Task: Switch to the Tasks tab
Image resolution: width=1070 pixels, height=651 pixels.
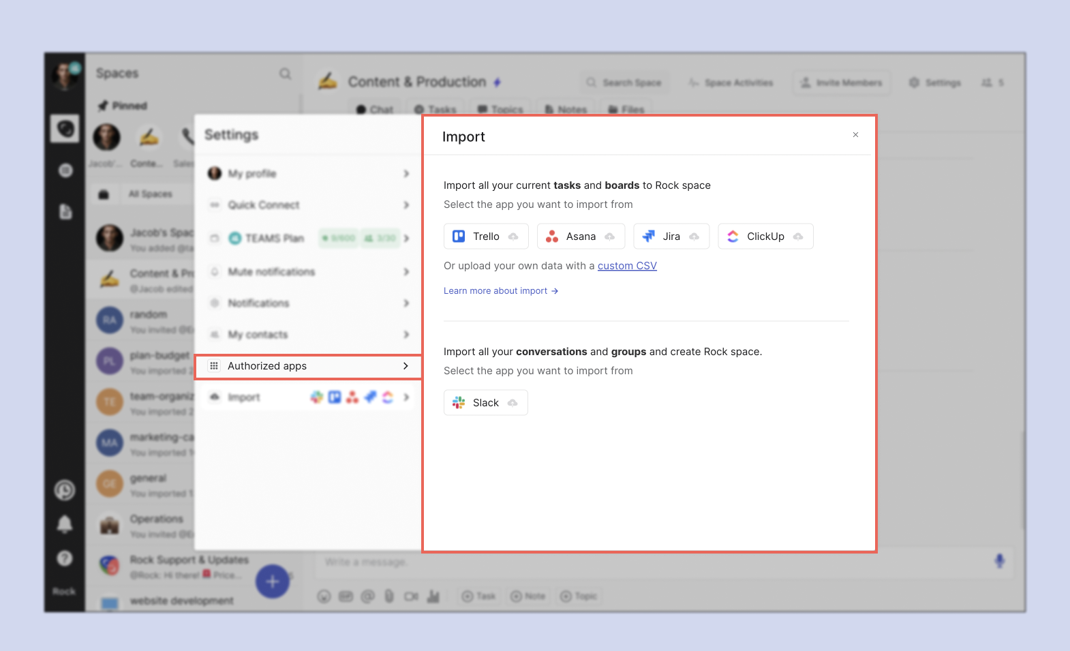Action: pos(435,109)
